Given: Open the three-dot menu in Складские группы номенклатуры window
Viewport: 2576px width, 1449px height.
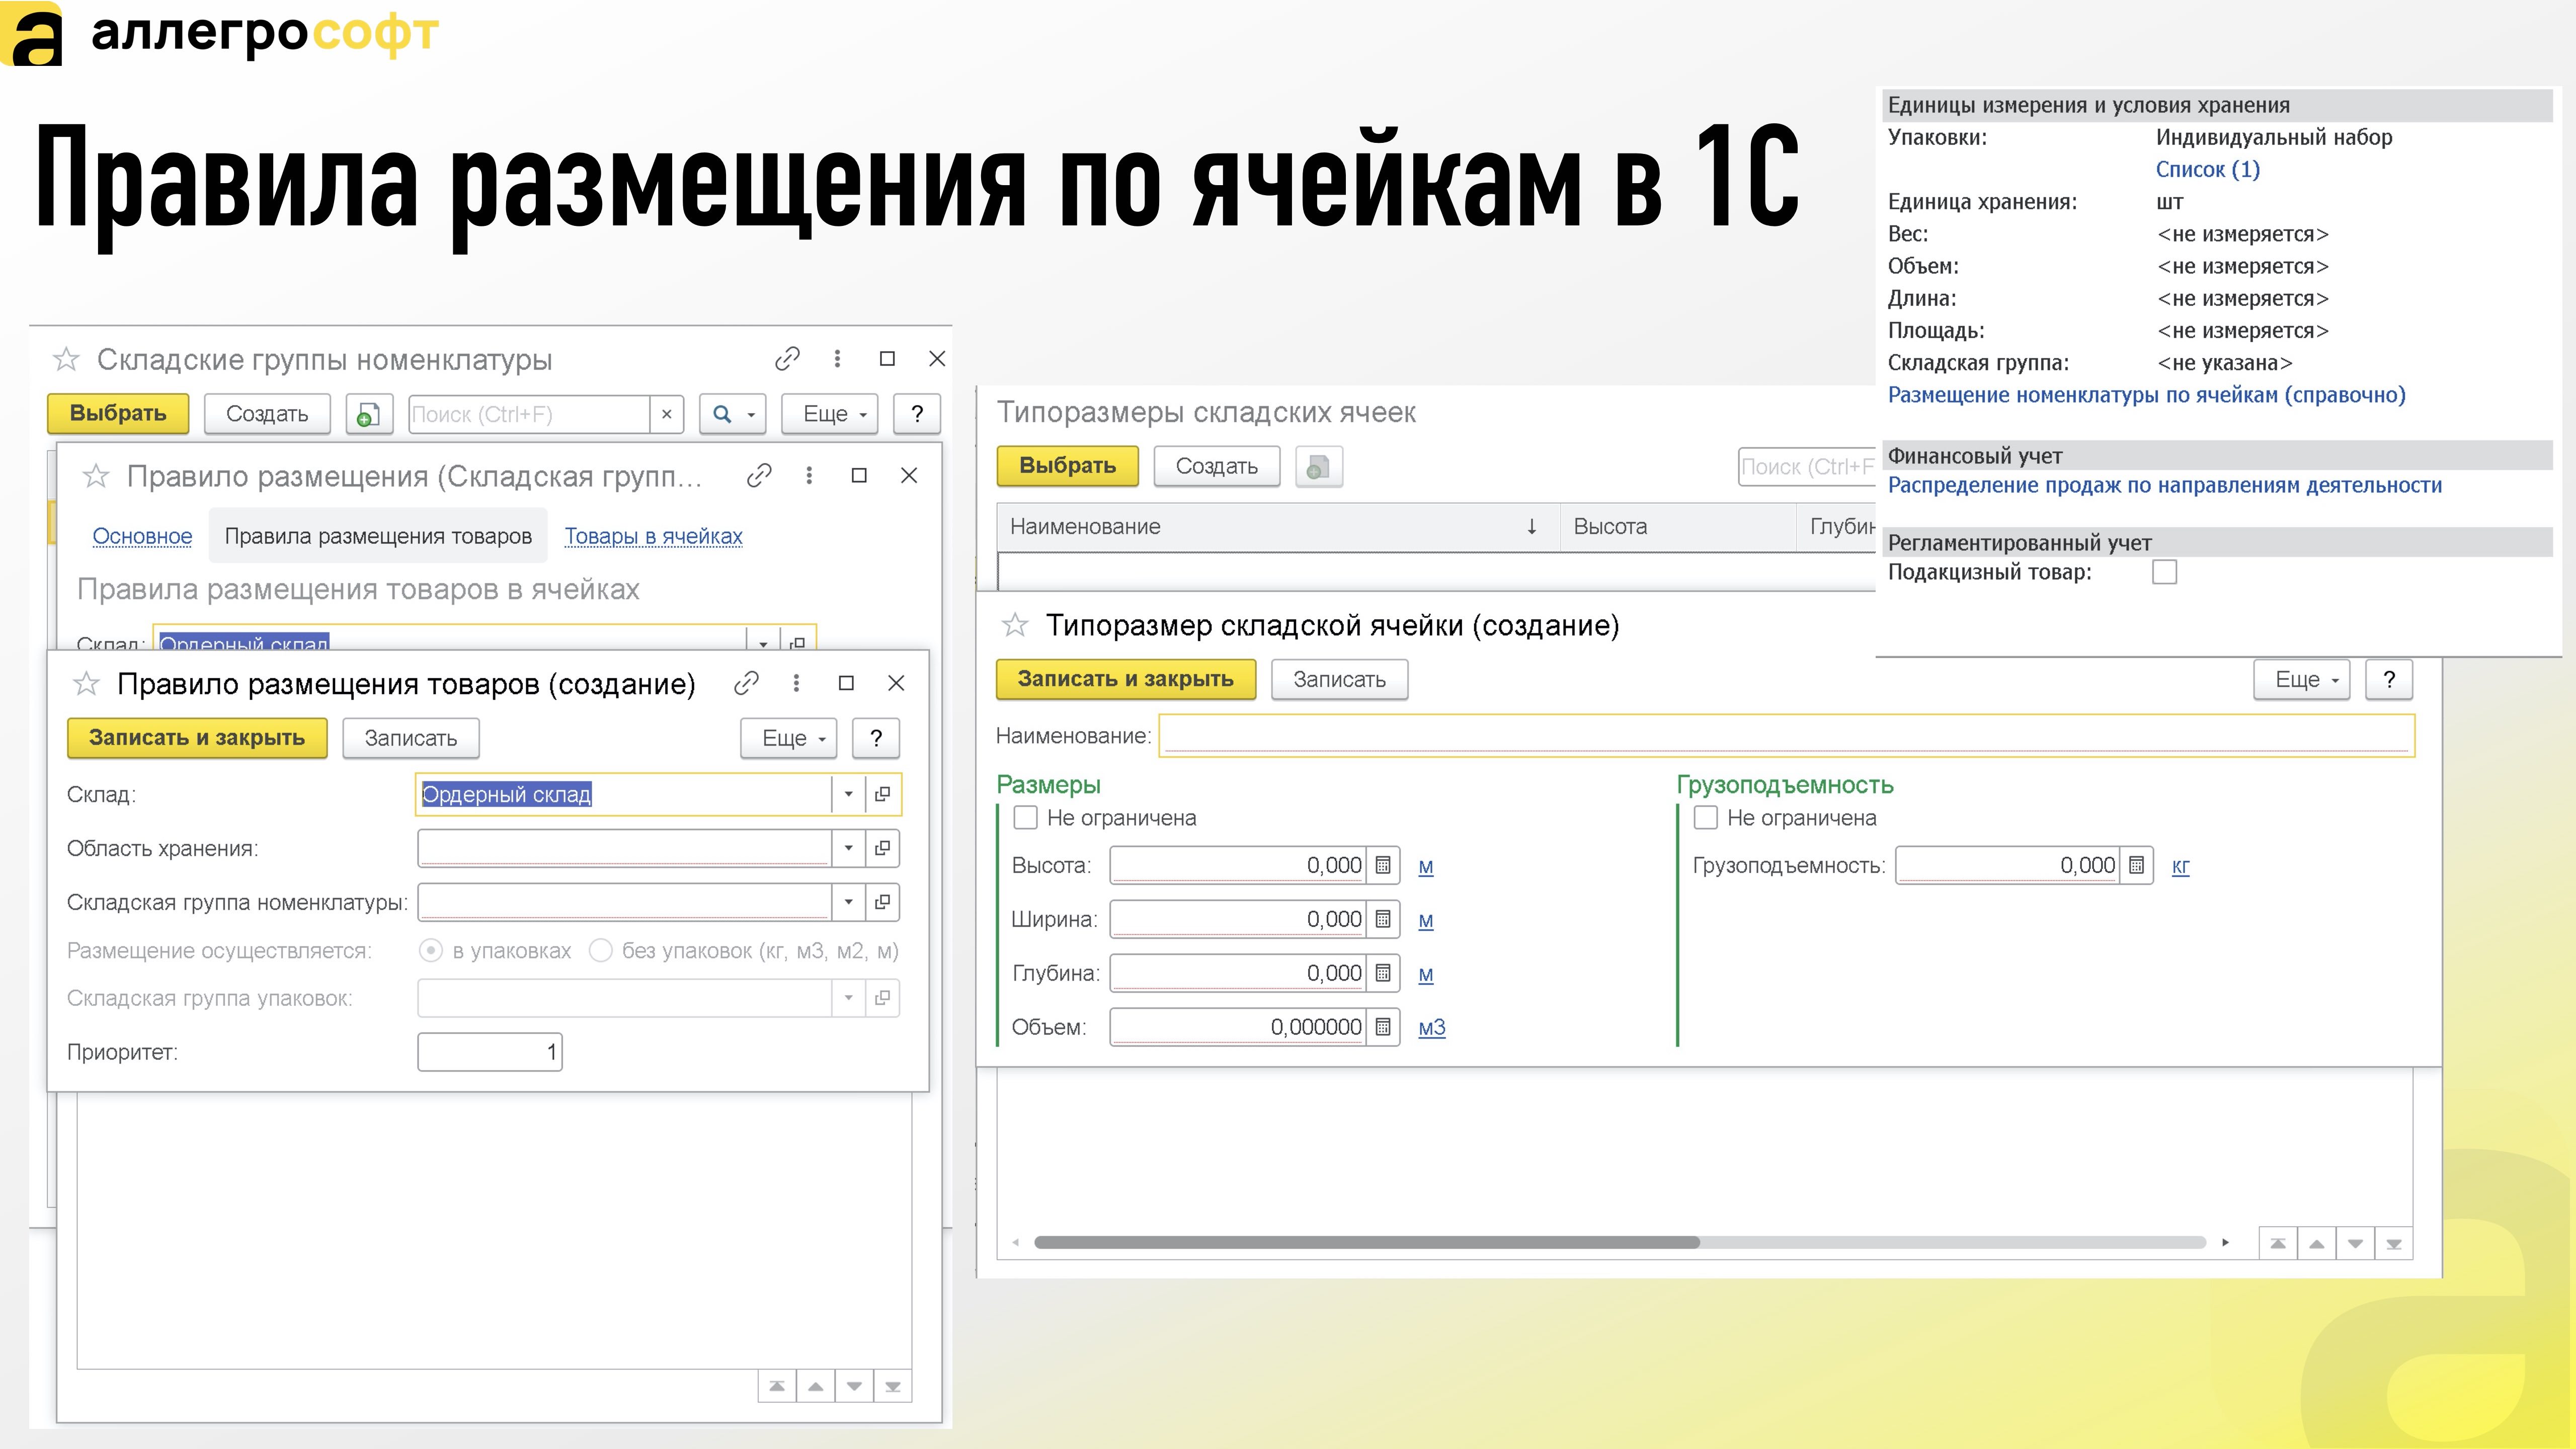Looking at the screenshot, I should click(837, 358).
